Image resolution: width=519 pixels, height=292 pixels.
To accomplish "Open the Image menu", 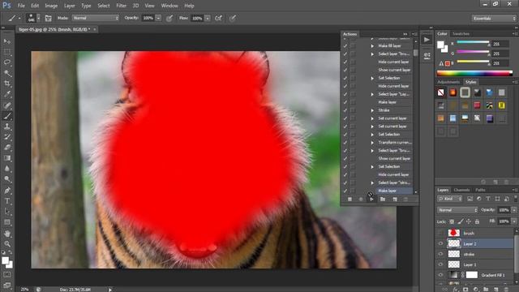I will point(51,6).
